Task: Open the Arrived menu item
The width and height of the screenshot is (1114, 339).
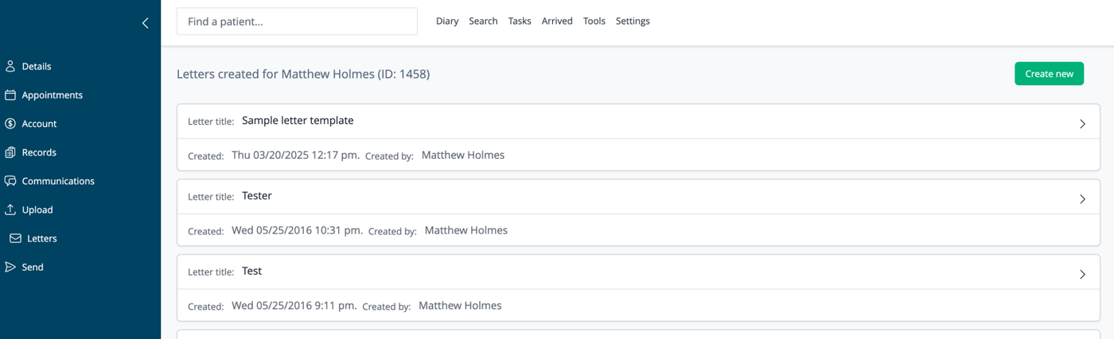Action: click(557, 21)
